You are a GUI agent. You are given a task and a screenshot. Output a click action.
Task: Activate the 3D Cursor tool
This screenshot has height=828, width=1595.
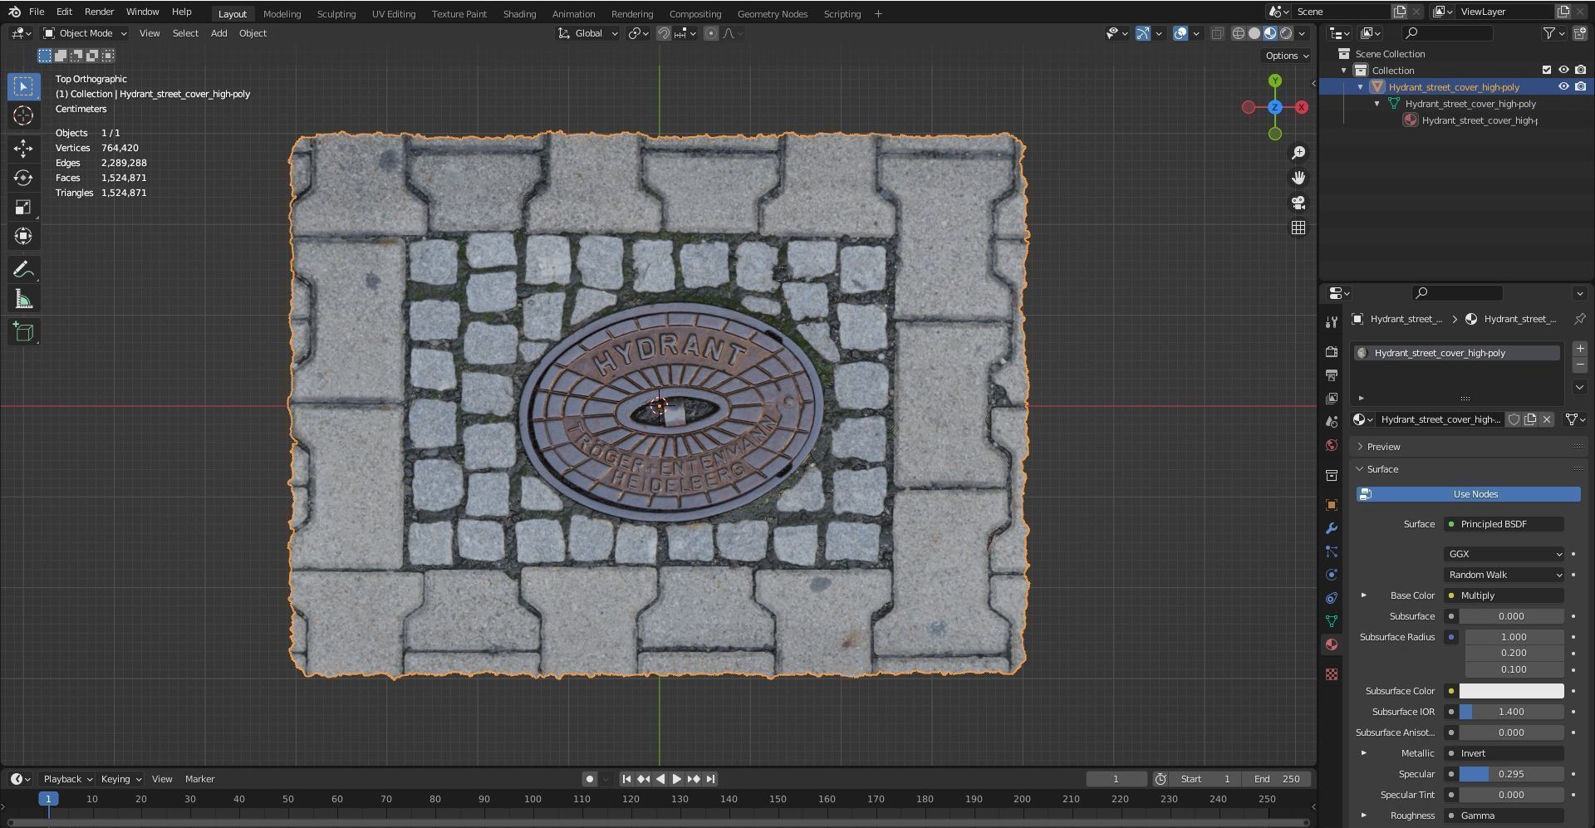click(x=23, y=116)
